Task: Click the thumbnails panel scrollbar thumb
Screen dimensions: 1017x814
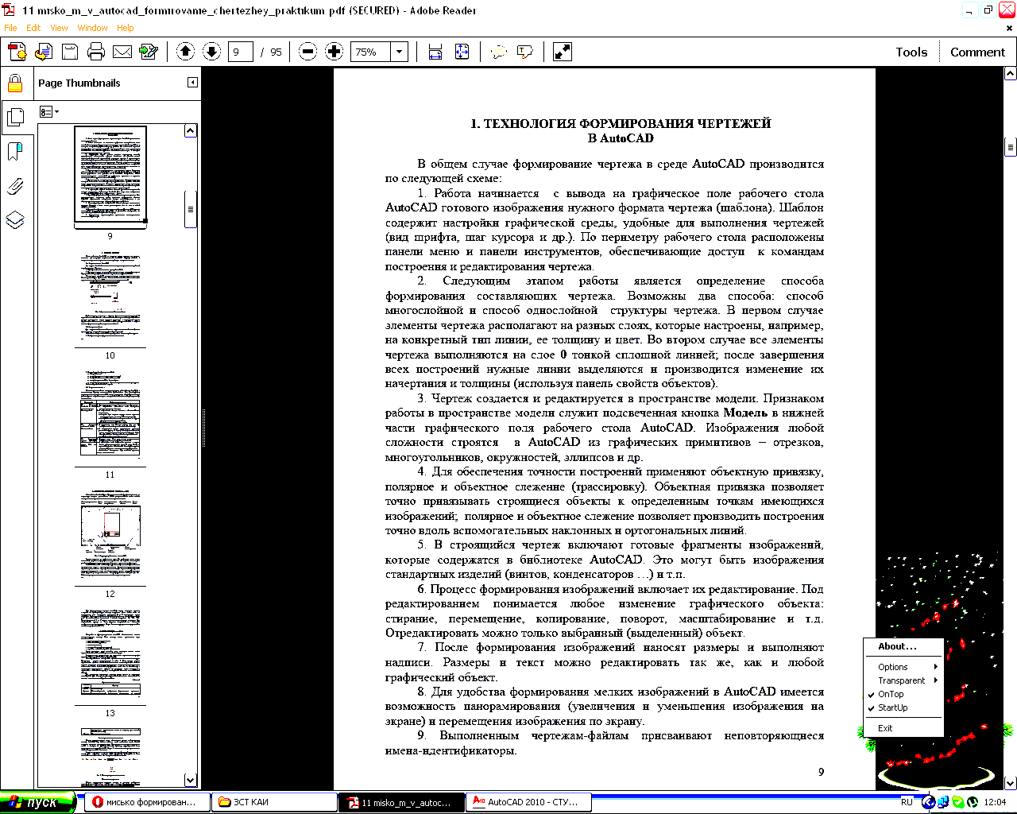Action: pos(191,210)
